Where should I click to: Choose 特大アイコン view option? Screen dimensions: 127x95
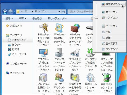coord(113,4)
